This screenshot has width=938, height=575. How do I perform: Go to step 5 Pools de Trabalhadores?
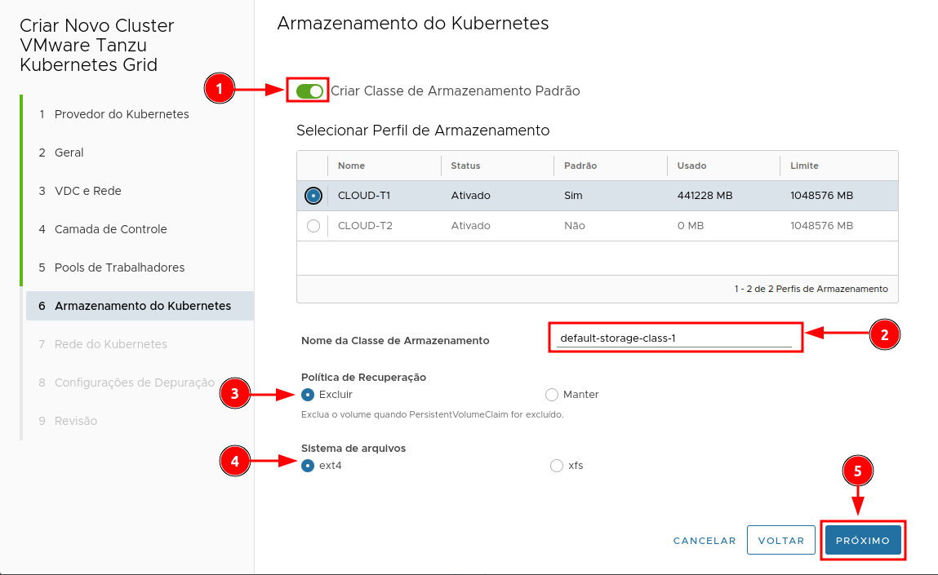[111, 268]
